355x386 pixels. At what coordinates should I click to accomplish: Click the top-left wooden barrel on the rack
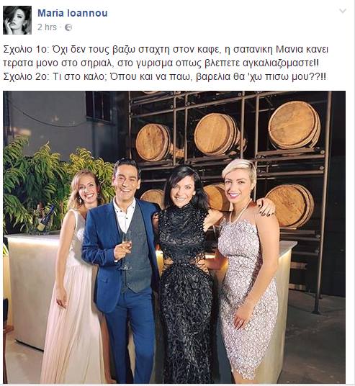point(153,143)
